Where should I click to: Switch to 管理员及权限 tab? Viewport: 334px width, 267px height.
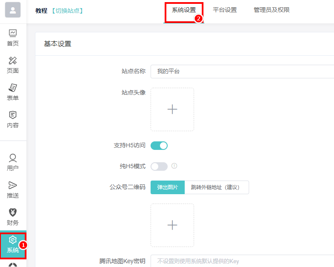click(272, 10)
